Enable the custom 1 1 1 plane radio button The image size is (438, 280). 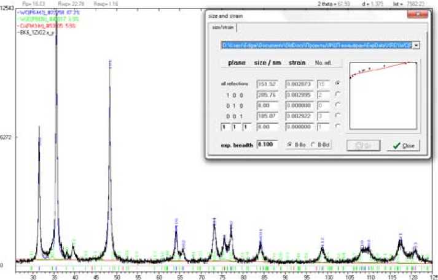pyautogui.click(x=337, y=126)
